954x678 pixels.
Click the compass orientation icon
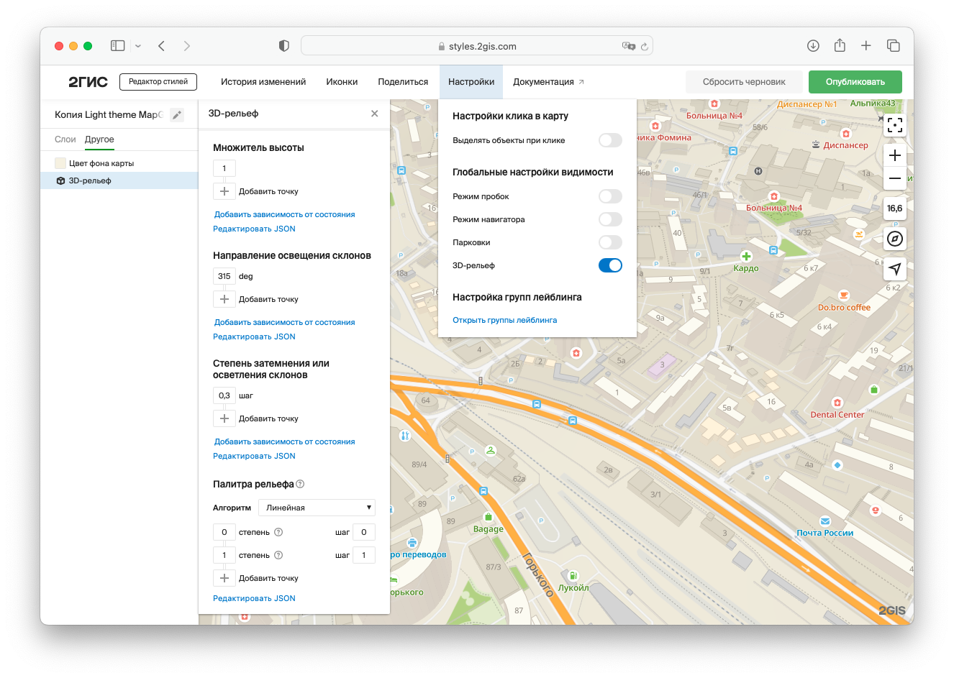click(894, 239)
